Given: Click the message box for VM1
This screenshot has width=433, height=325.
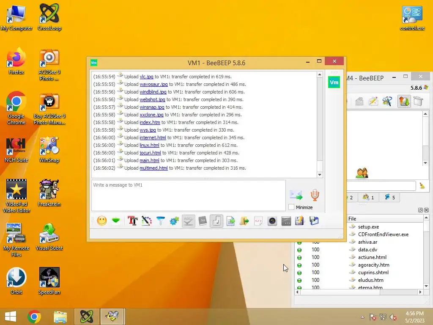Looking at the screenshot, I should (x=188, y=196).
